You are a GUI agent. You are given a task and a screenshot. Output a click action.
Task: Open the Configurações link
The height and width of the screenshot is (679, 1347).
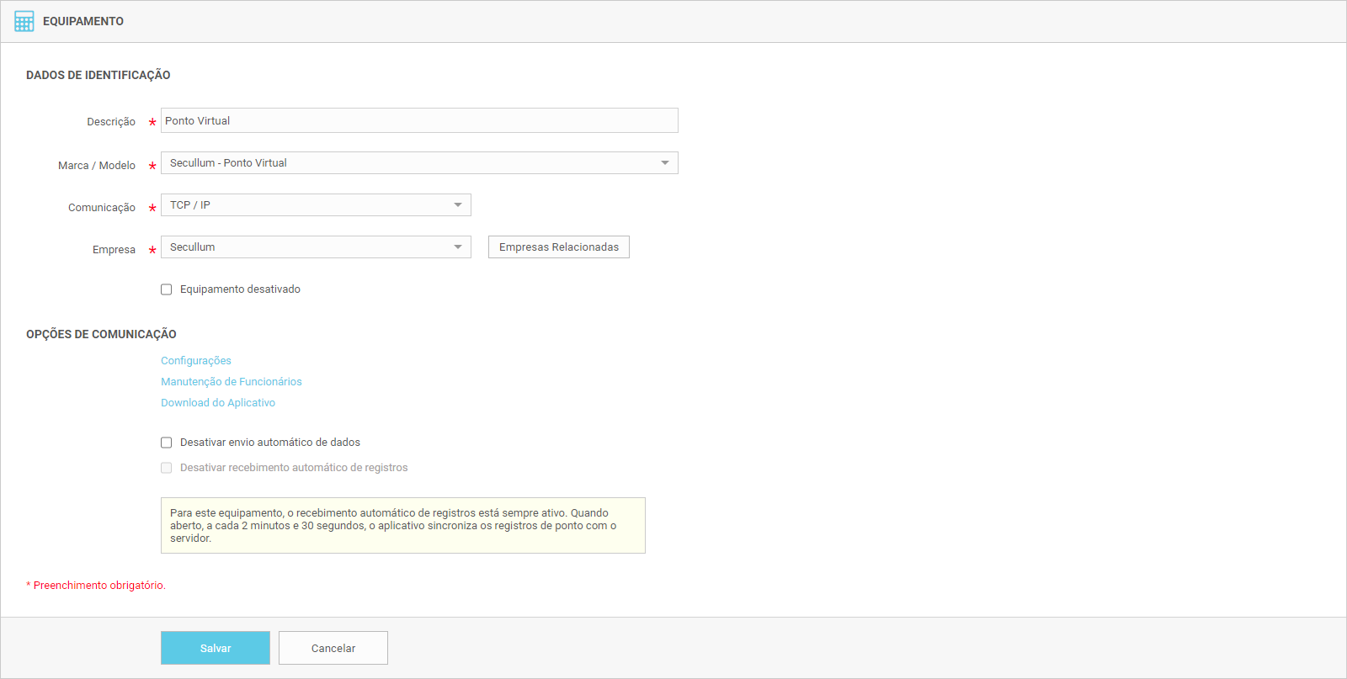[196, 361]
